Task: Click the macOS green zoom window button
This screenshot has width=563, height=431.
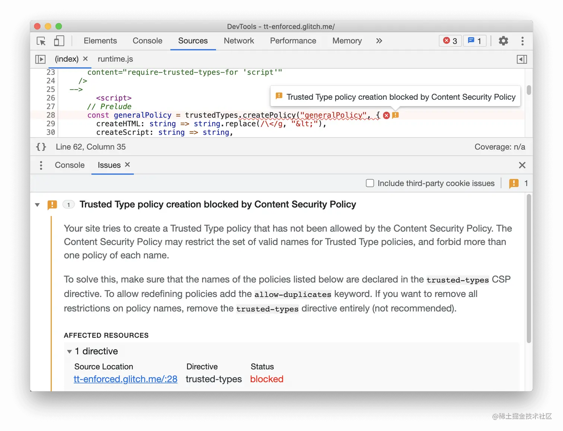Action: pos(58,26)
